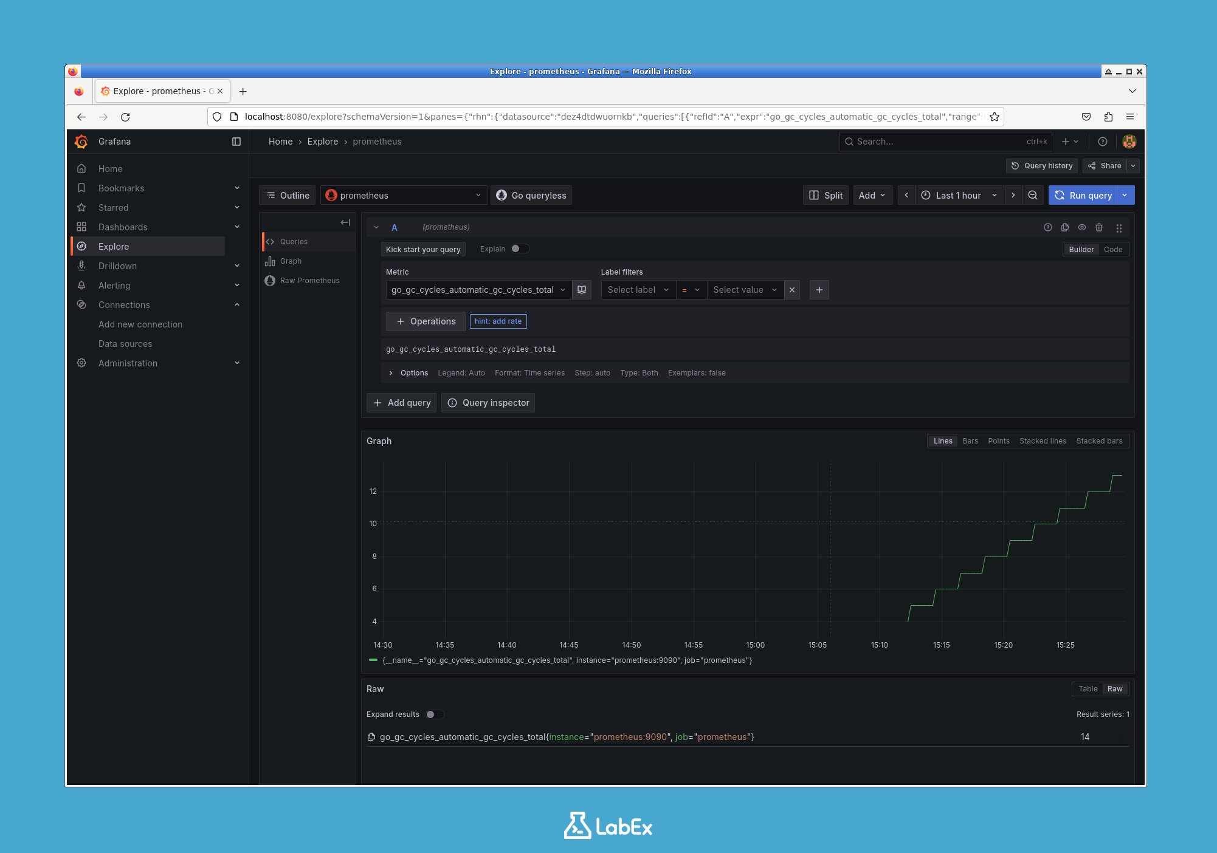The image size is (1217, 853).
Task: Delete query A with the trash icon
Action: pos(1099,227)
